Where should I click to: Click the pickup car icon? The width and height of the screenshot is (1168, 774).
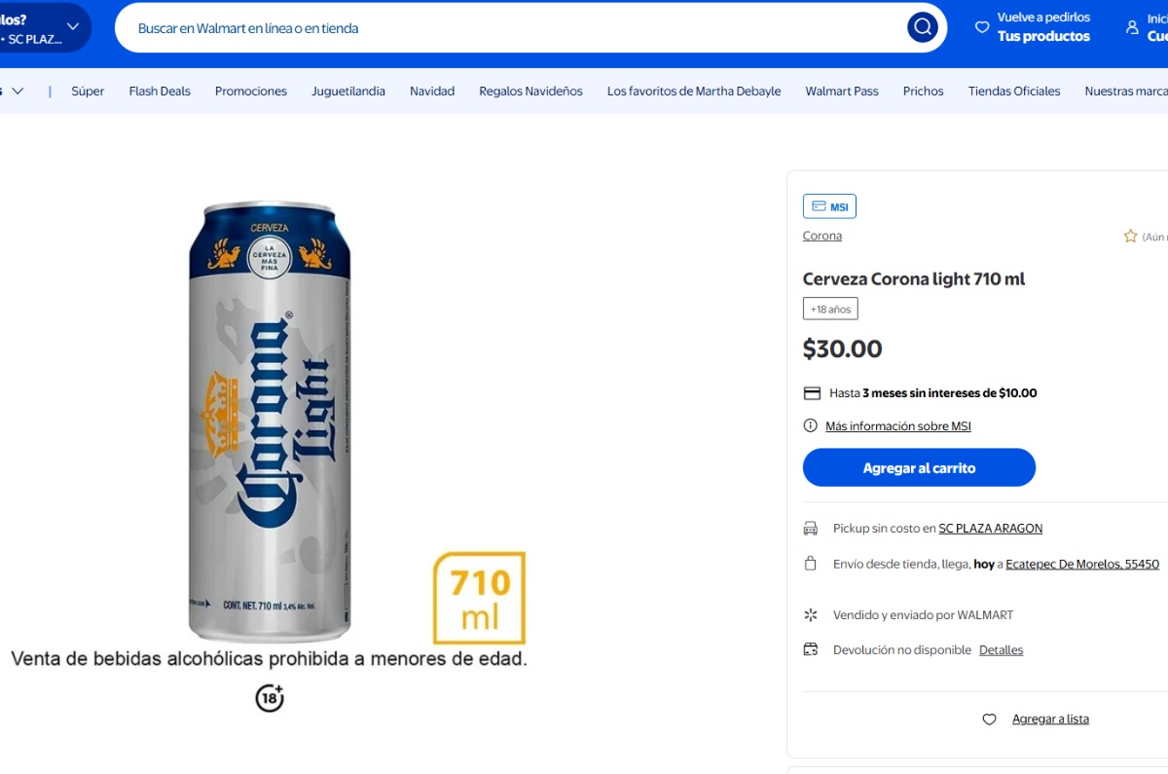click(x=810, y=529)
